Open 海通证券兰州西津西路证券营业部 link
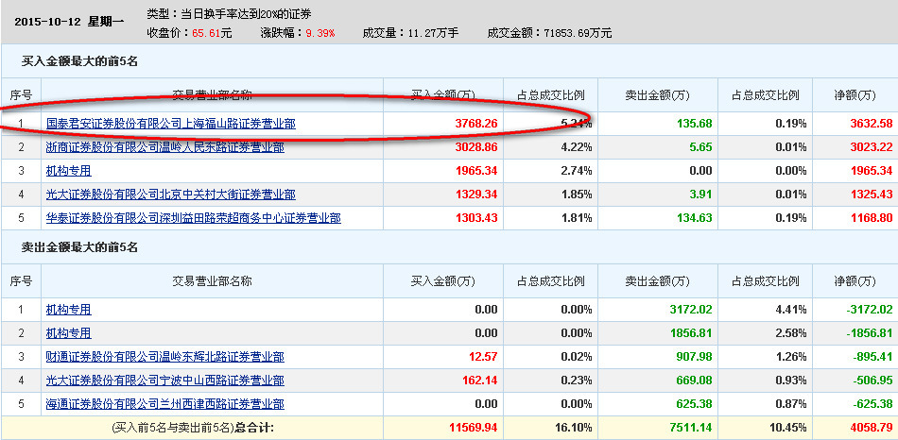Image resolution: width=898 pixels, height=440 pixels. [x=164, y=404]
